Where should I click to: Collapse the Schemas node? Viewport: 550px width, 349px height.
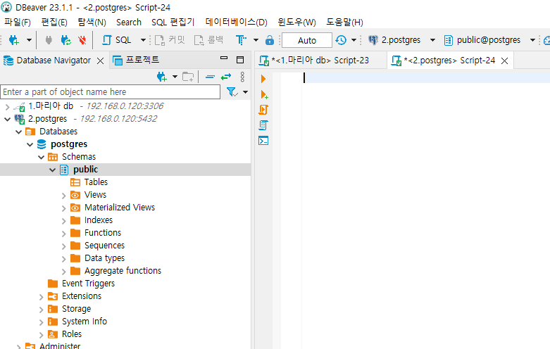41,157
